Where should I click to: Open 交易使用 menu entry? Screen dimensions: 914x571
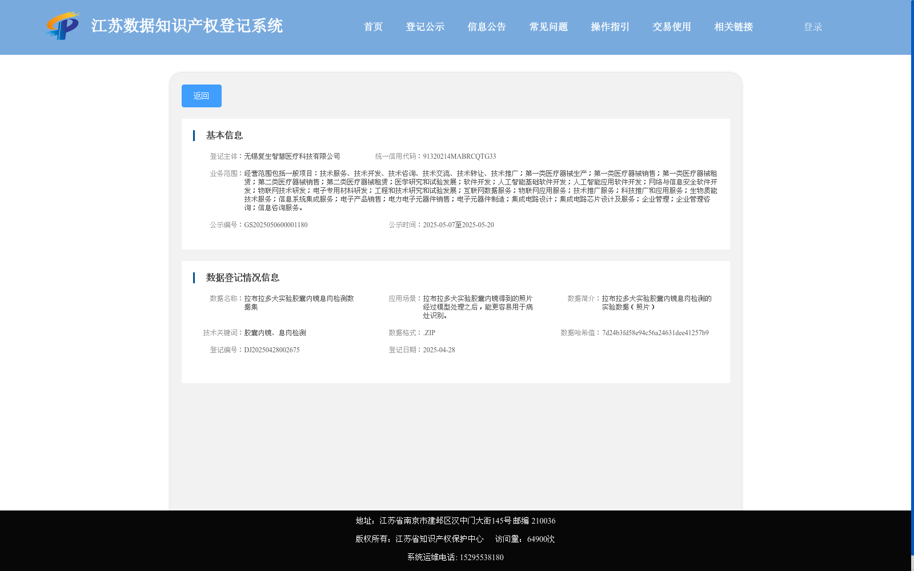[672, 27]
